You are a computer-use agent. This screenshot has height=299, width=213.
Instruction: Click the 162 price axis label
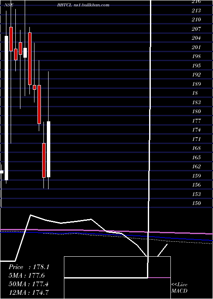[196, 167]
